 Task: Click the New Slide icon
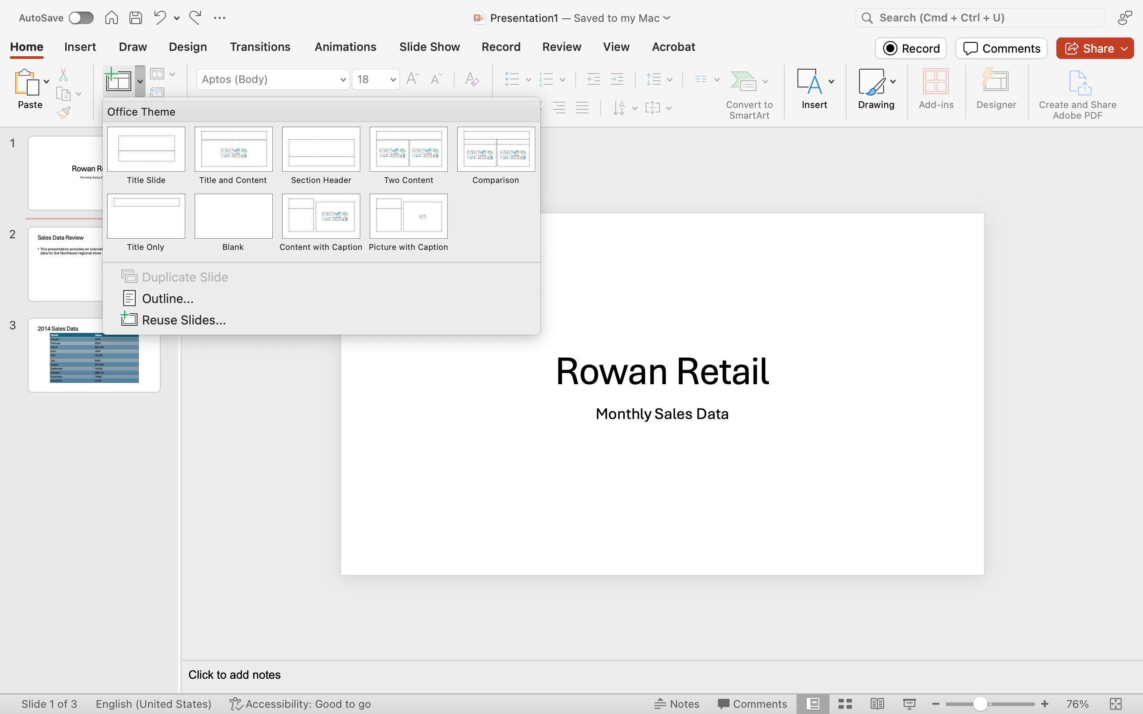[x=118, y=79]
